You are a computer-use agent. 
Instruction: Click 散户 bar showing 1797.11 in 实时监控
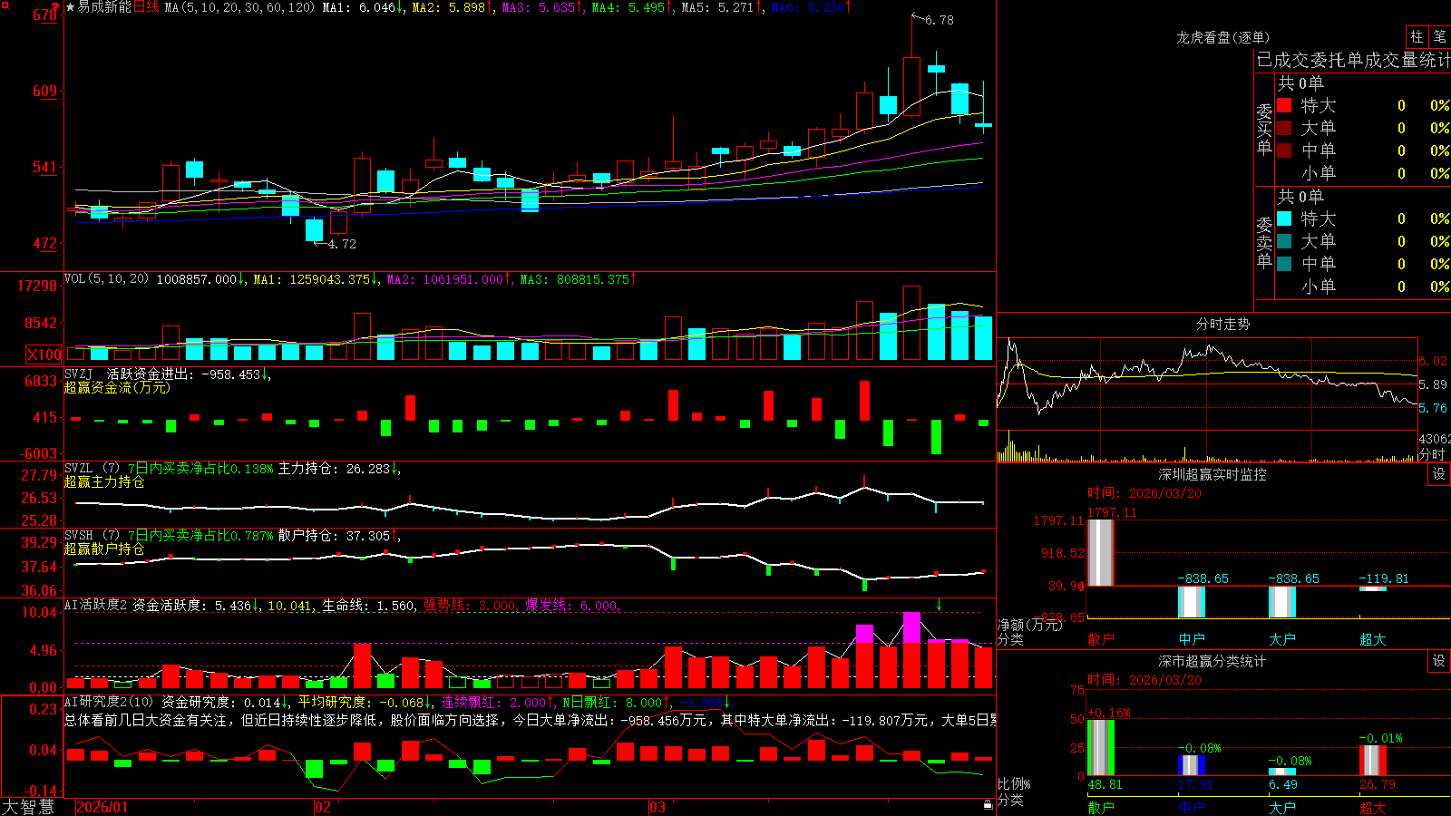tap(1100, 552)
